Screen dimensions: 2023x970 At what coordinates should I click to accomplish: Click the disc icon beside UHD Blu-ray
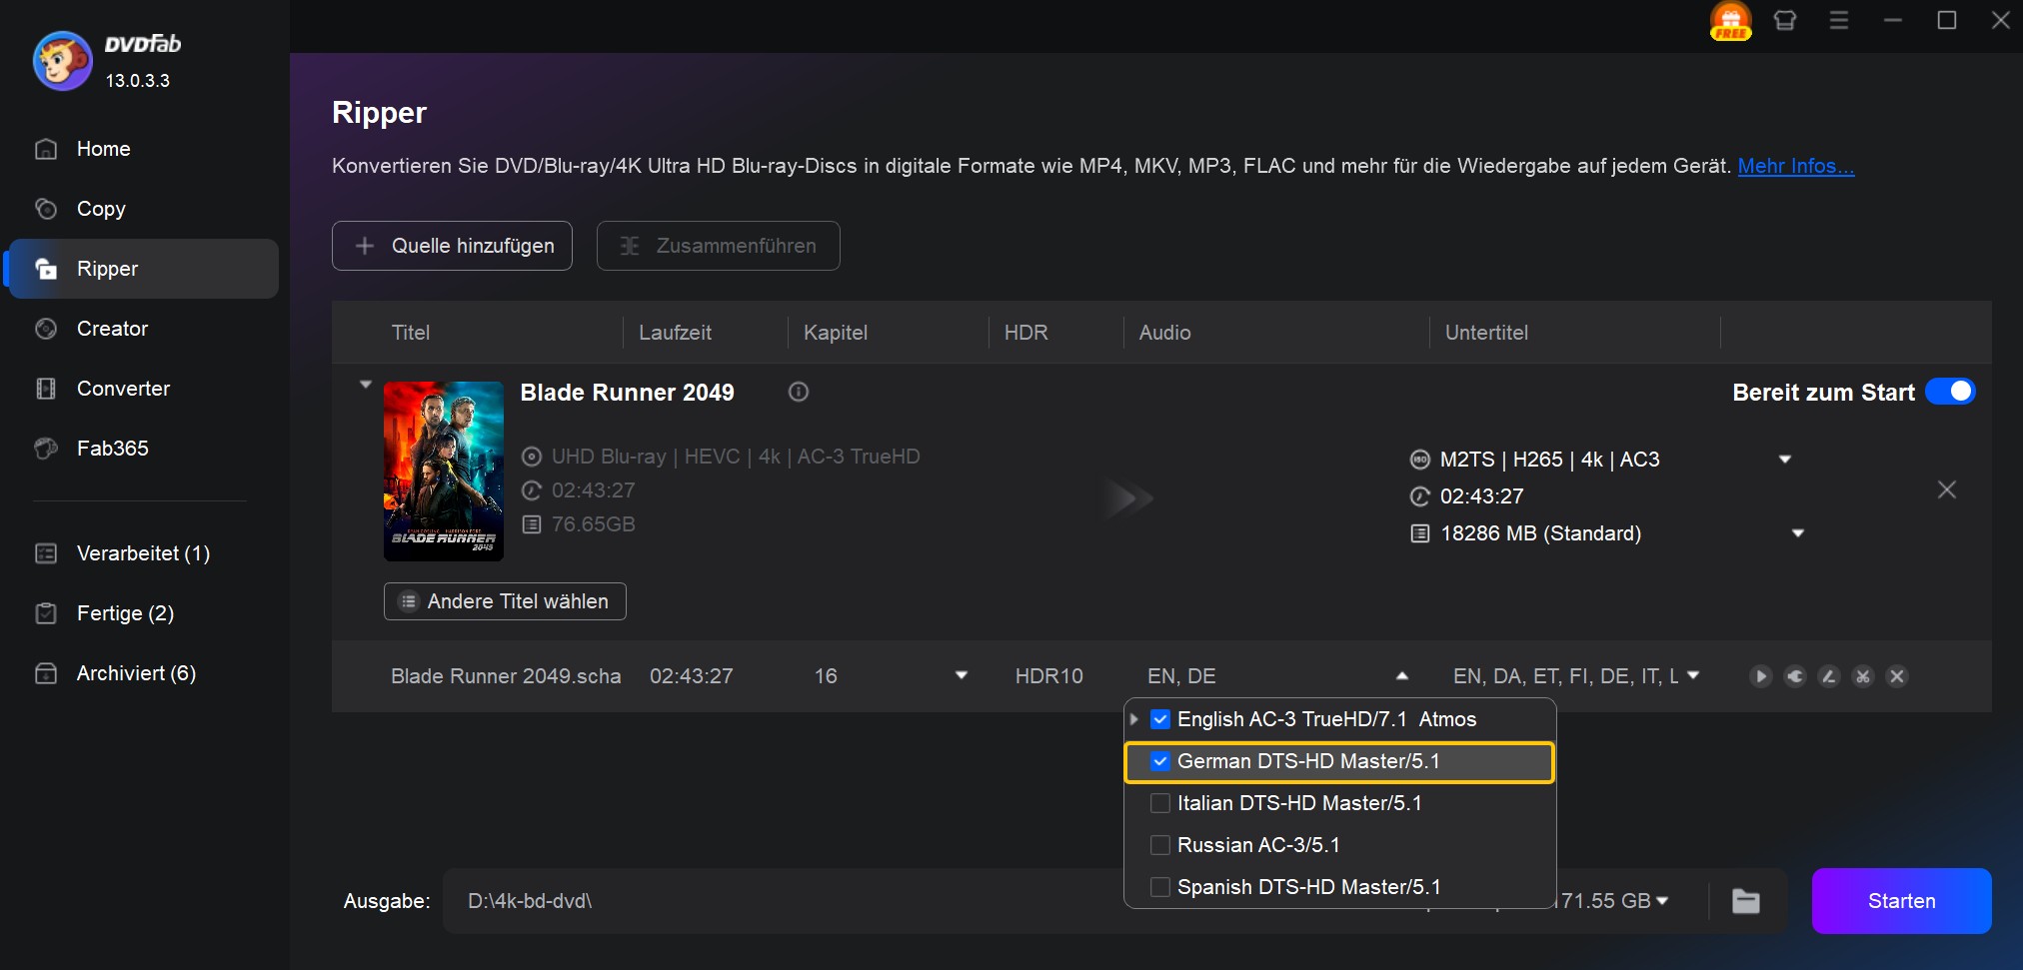click(533, 457)
